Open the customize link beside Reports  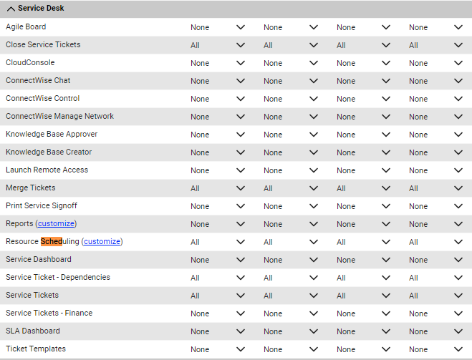tap(56, 223)
